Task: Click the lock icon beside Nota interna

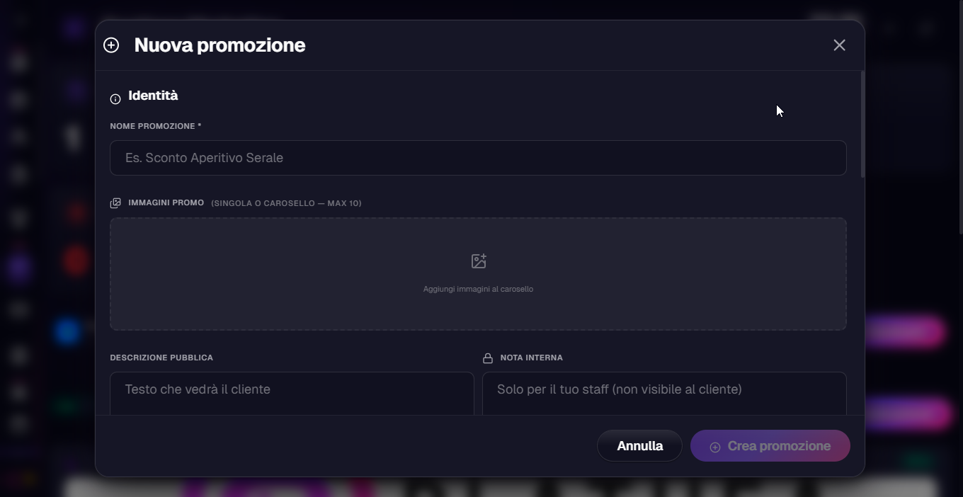Action: click(488, 358)
